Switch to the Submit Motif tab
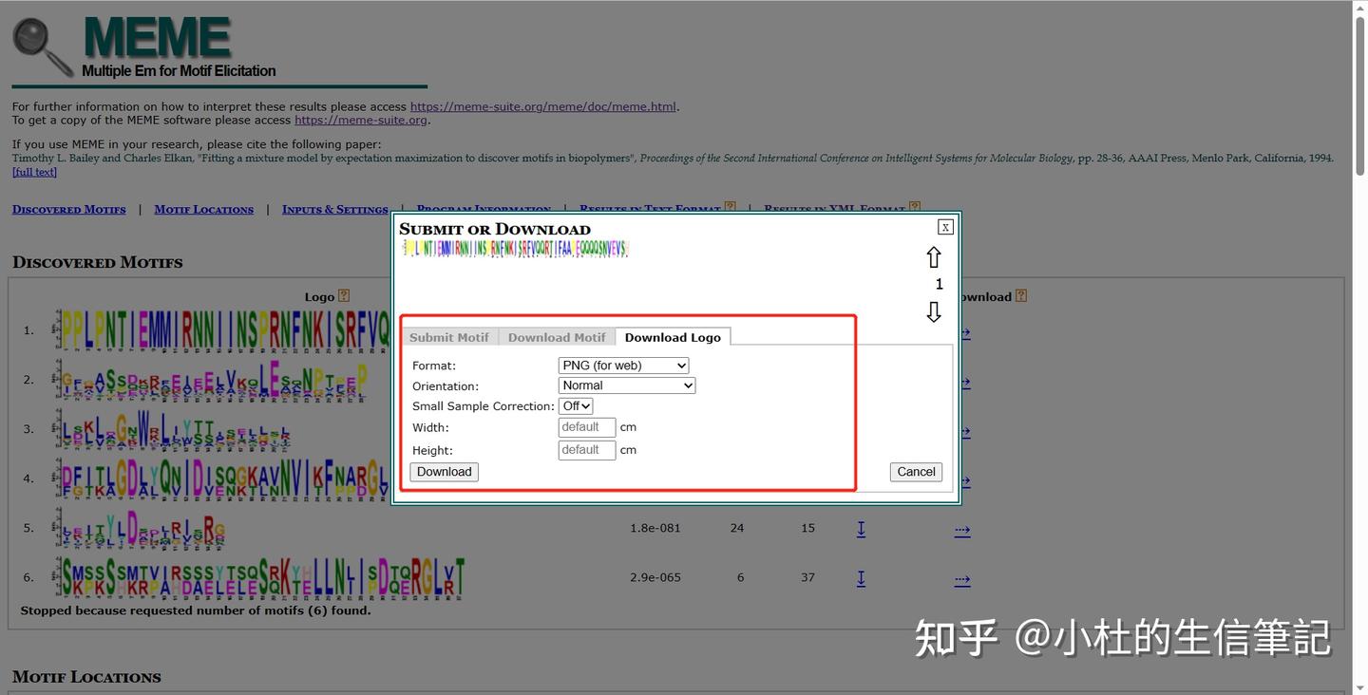Screen dimensions: 1368x695 click(448, 336)
